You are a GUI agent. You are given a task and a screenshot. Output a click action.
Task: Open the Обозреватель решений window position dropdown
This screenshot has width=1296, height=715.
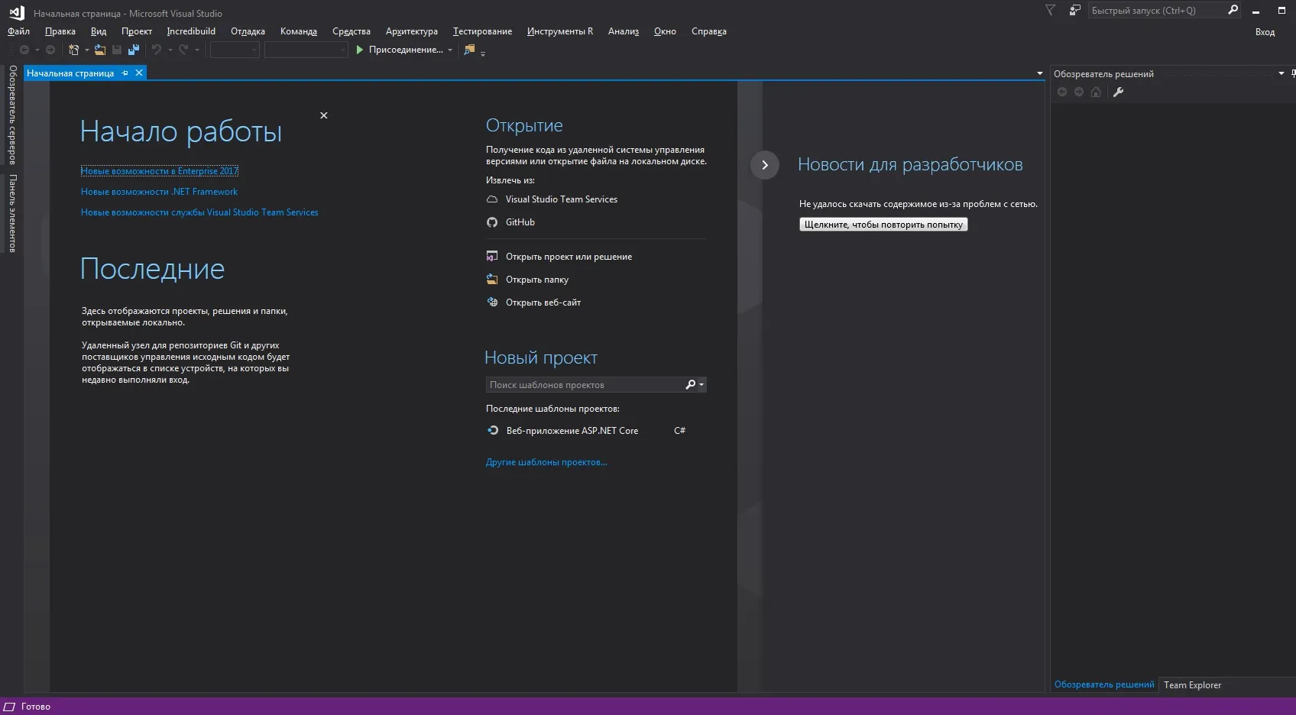tap(1281, 73)
